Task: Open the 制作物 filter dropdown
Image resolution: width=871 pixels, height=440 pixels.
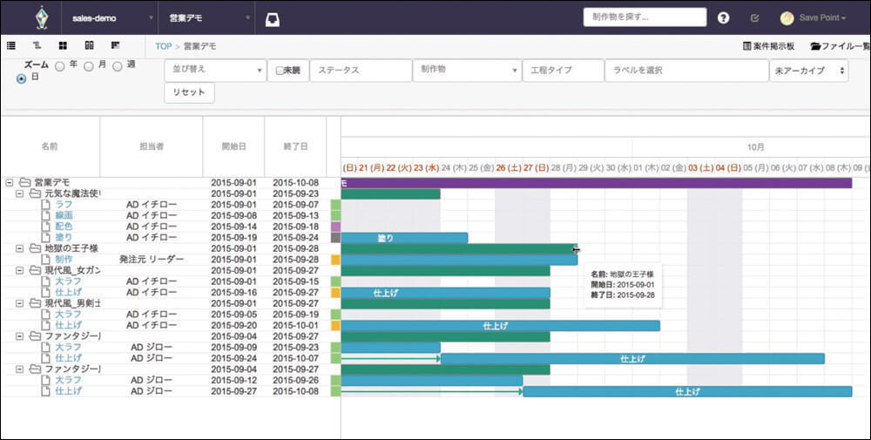Action: (467, 71)
